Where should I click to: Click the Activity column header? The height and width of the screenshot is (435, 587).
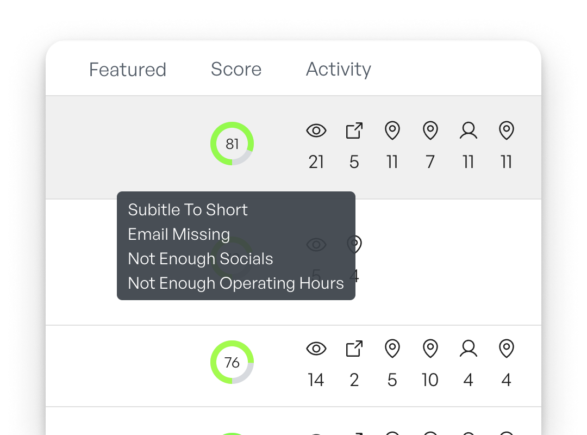pos(338,70)
